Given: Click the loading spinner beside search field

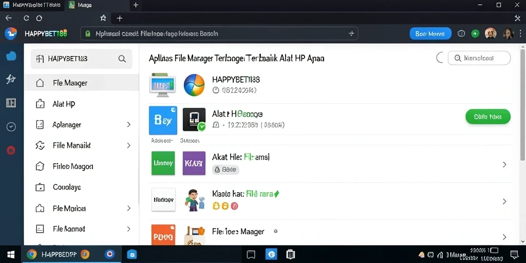Looking at the screenshot, I should point(440,58).
